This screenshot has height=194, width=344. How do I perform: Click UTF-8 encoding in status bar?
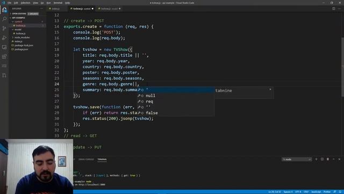pyautogui.click(x=298, y=192)
